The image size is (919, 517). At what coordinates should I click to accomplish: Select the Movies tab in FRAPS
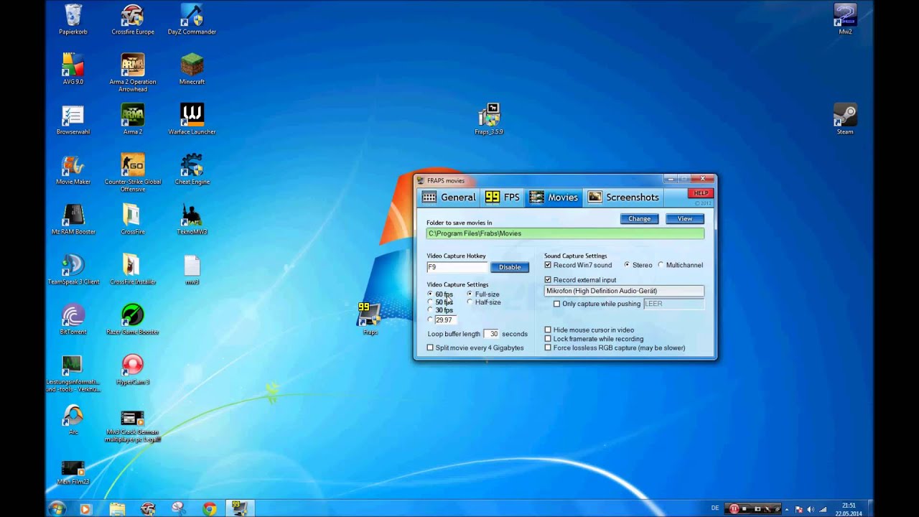[554, 197]
